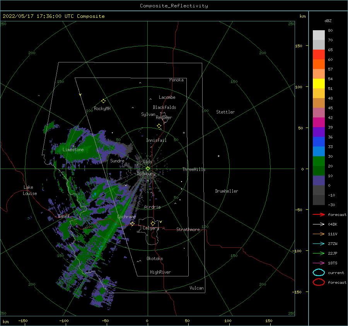Image resolution: width=348 pixels, height=326 pixels.
Task: Click the Calgary city label
Action: click(151, 228)
